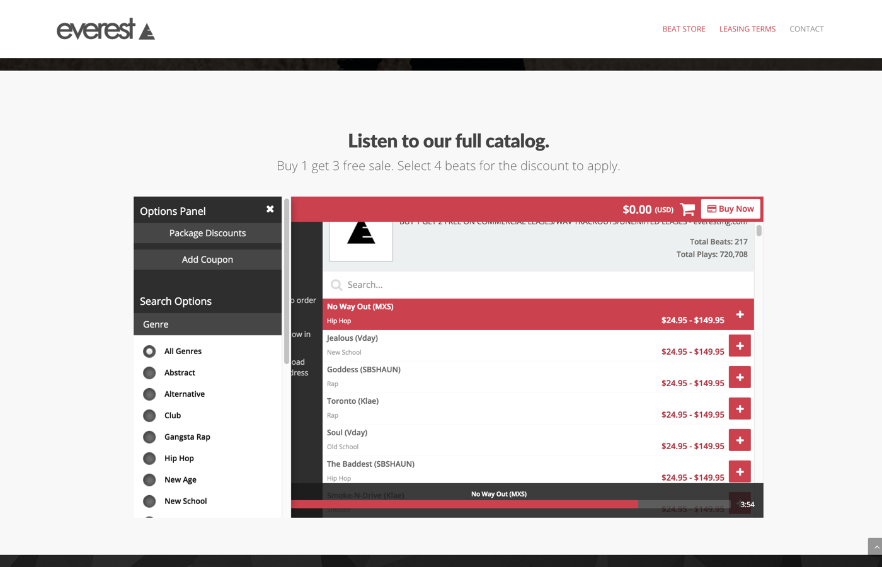Play the track Toronto (Klae)

click(x=353, y=401)
